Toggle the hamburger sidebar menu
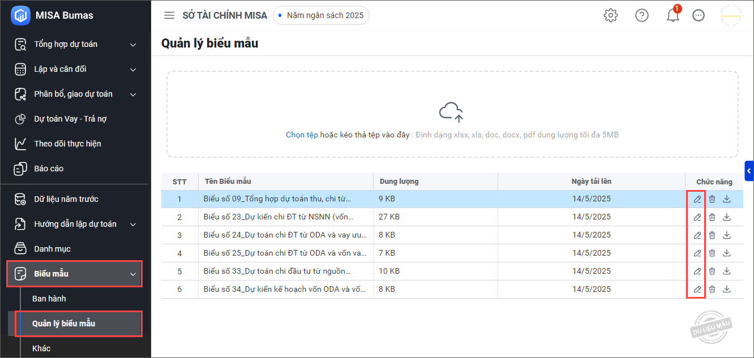 click(169, 16)
